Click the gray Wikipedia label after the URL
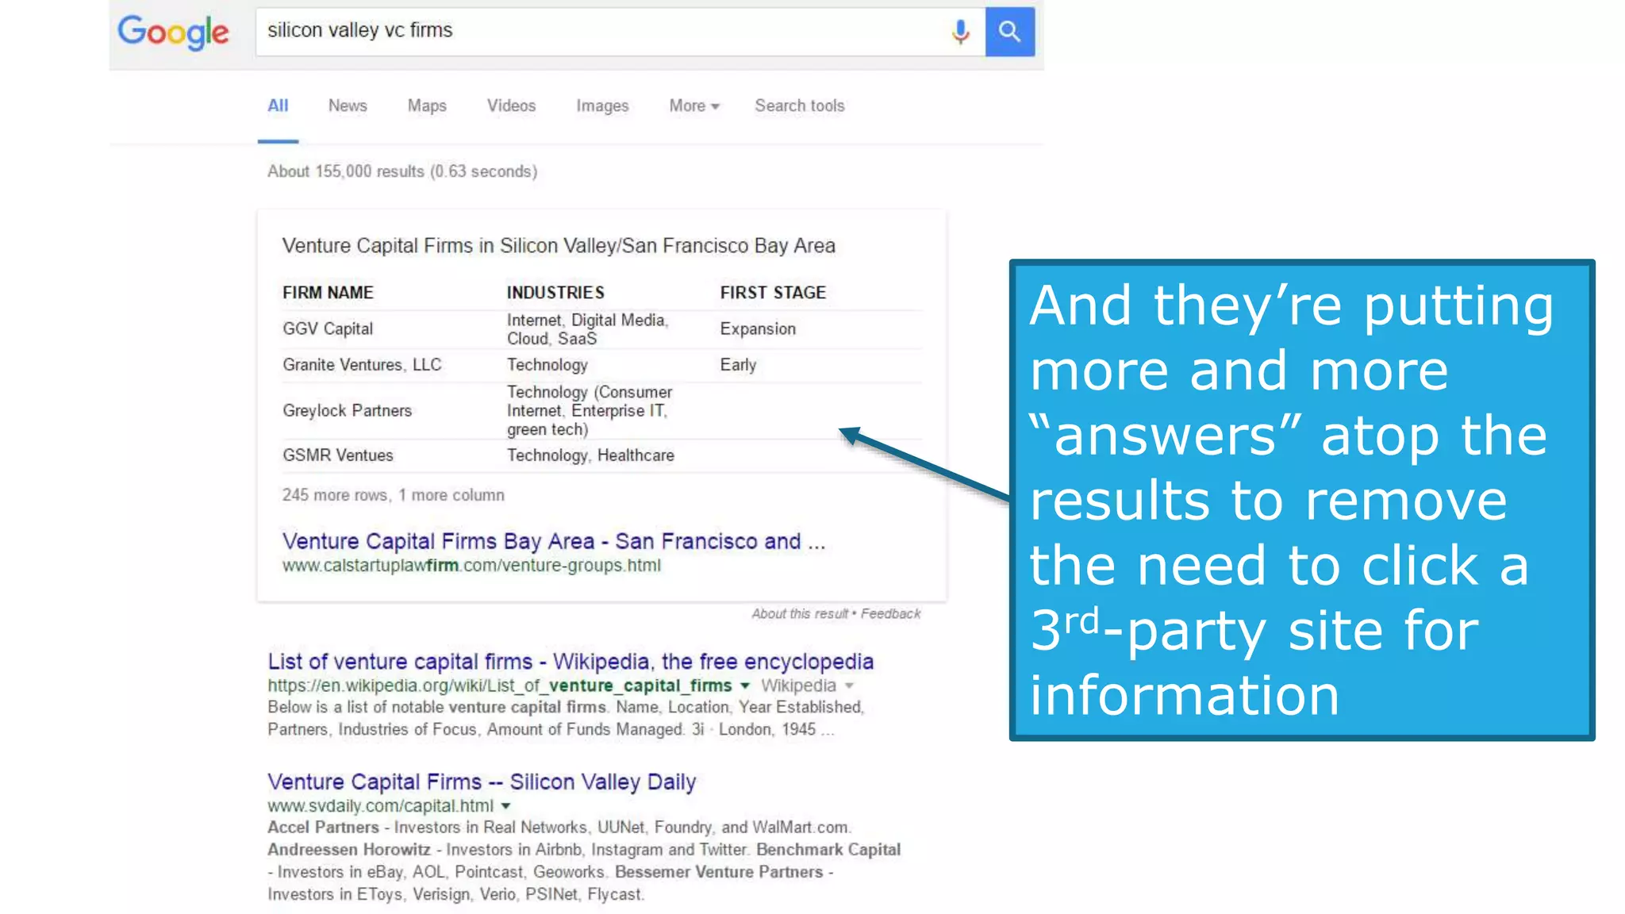 798,685
